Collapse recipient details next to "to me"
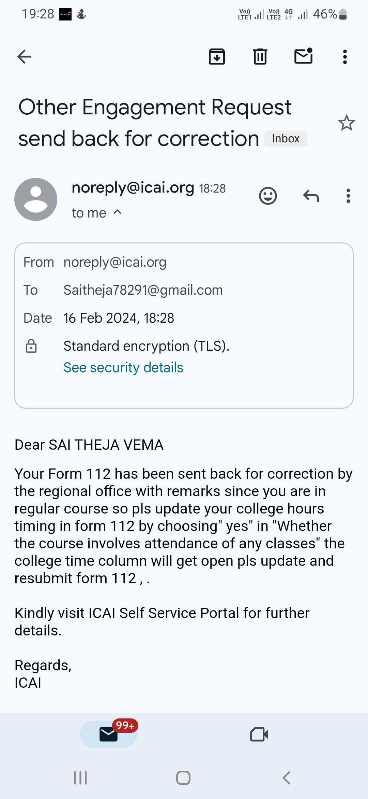This screenshot has width=368, height=799. [118, 212]
